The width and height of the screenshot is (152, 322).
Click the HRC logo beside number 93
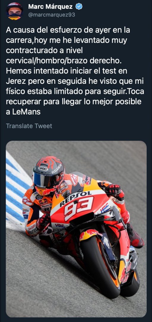(105, 208)
